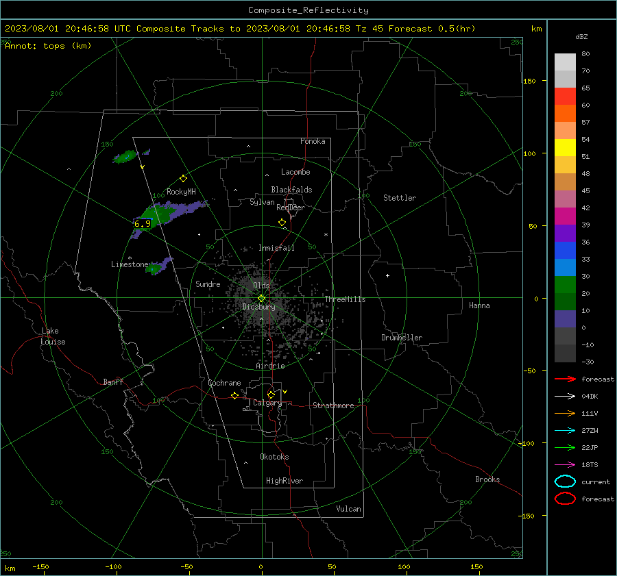Click the yellow radar-site diamond at map center

[x=261, y=299]
